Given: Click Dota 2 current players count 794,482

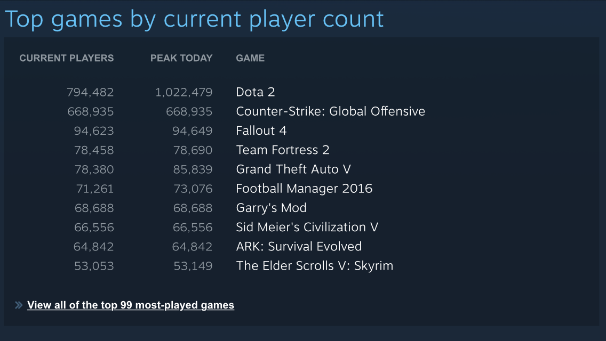Looking at the screenshot, I should 90,92.
